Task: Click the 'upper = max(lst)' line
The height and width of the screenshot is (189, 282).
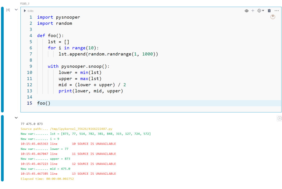Action: pos(80,79)
